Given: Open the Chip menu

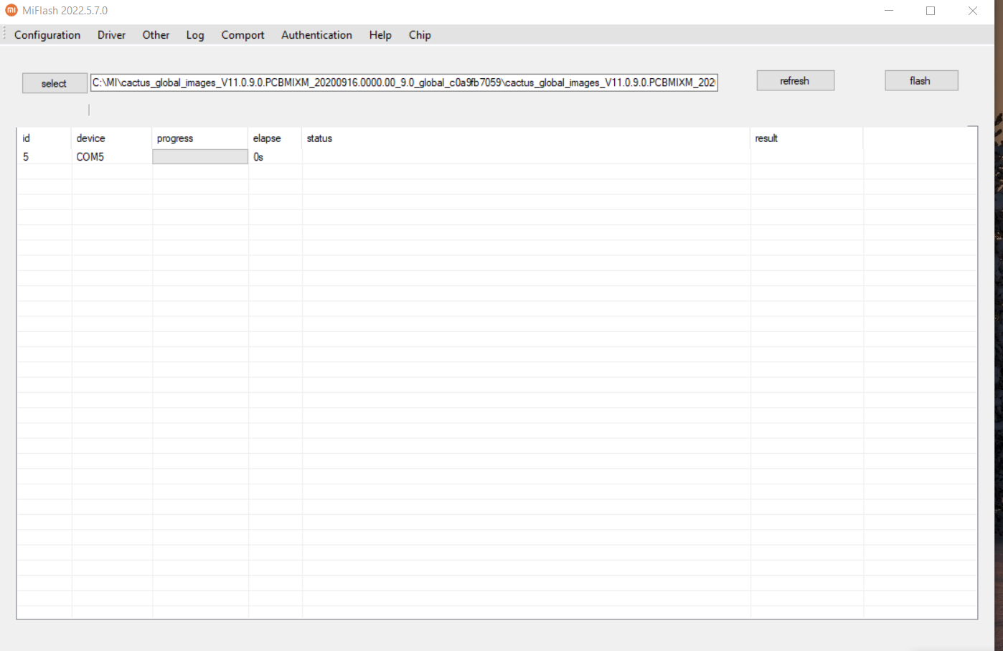Looking at the screenshot, I should (420, 35).
